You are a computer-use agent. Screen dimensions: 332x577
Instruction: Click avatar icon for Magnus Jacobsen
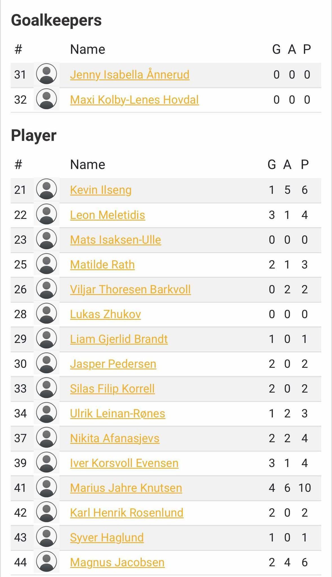46,562
